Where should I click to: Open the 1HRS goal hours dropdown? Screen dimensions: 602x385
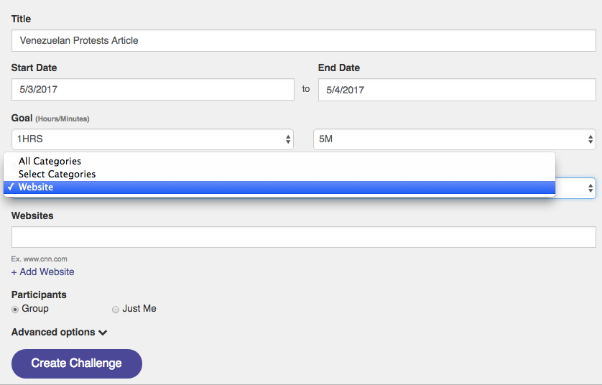(152, 139)
